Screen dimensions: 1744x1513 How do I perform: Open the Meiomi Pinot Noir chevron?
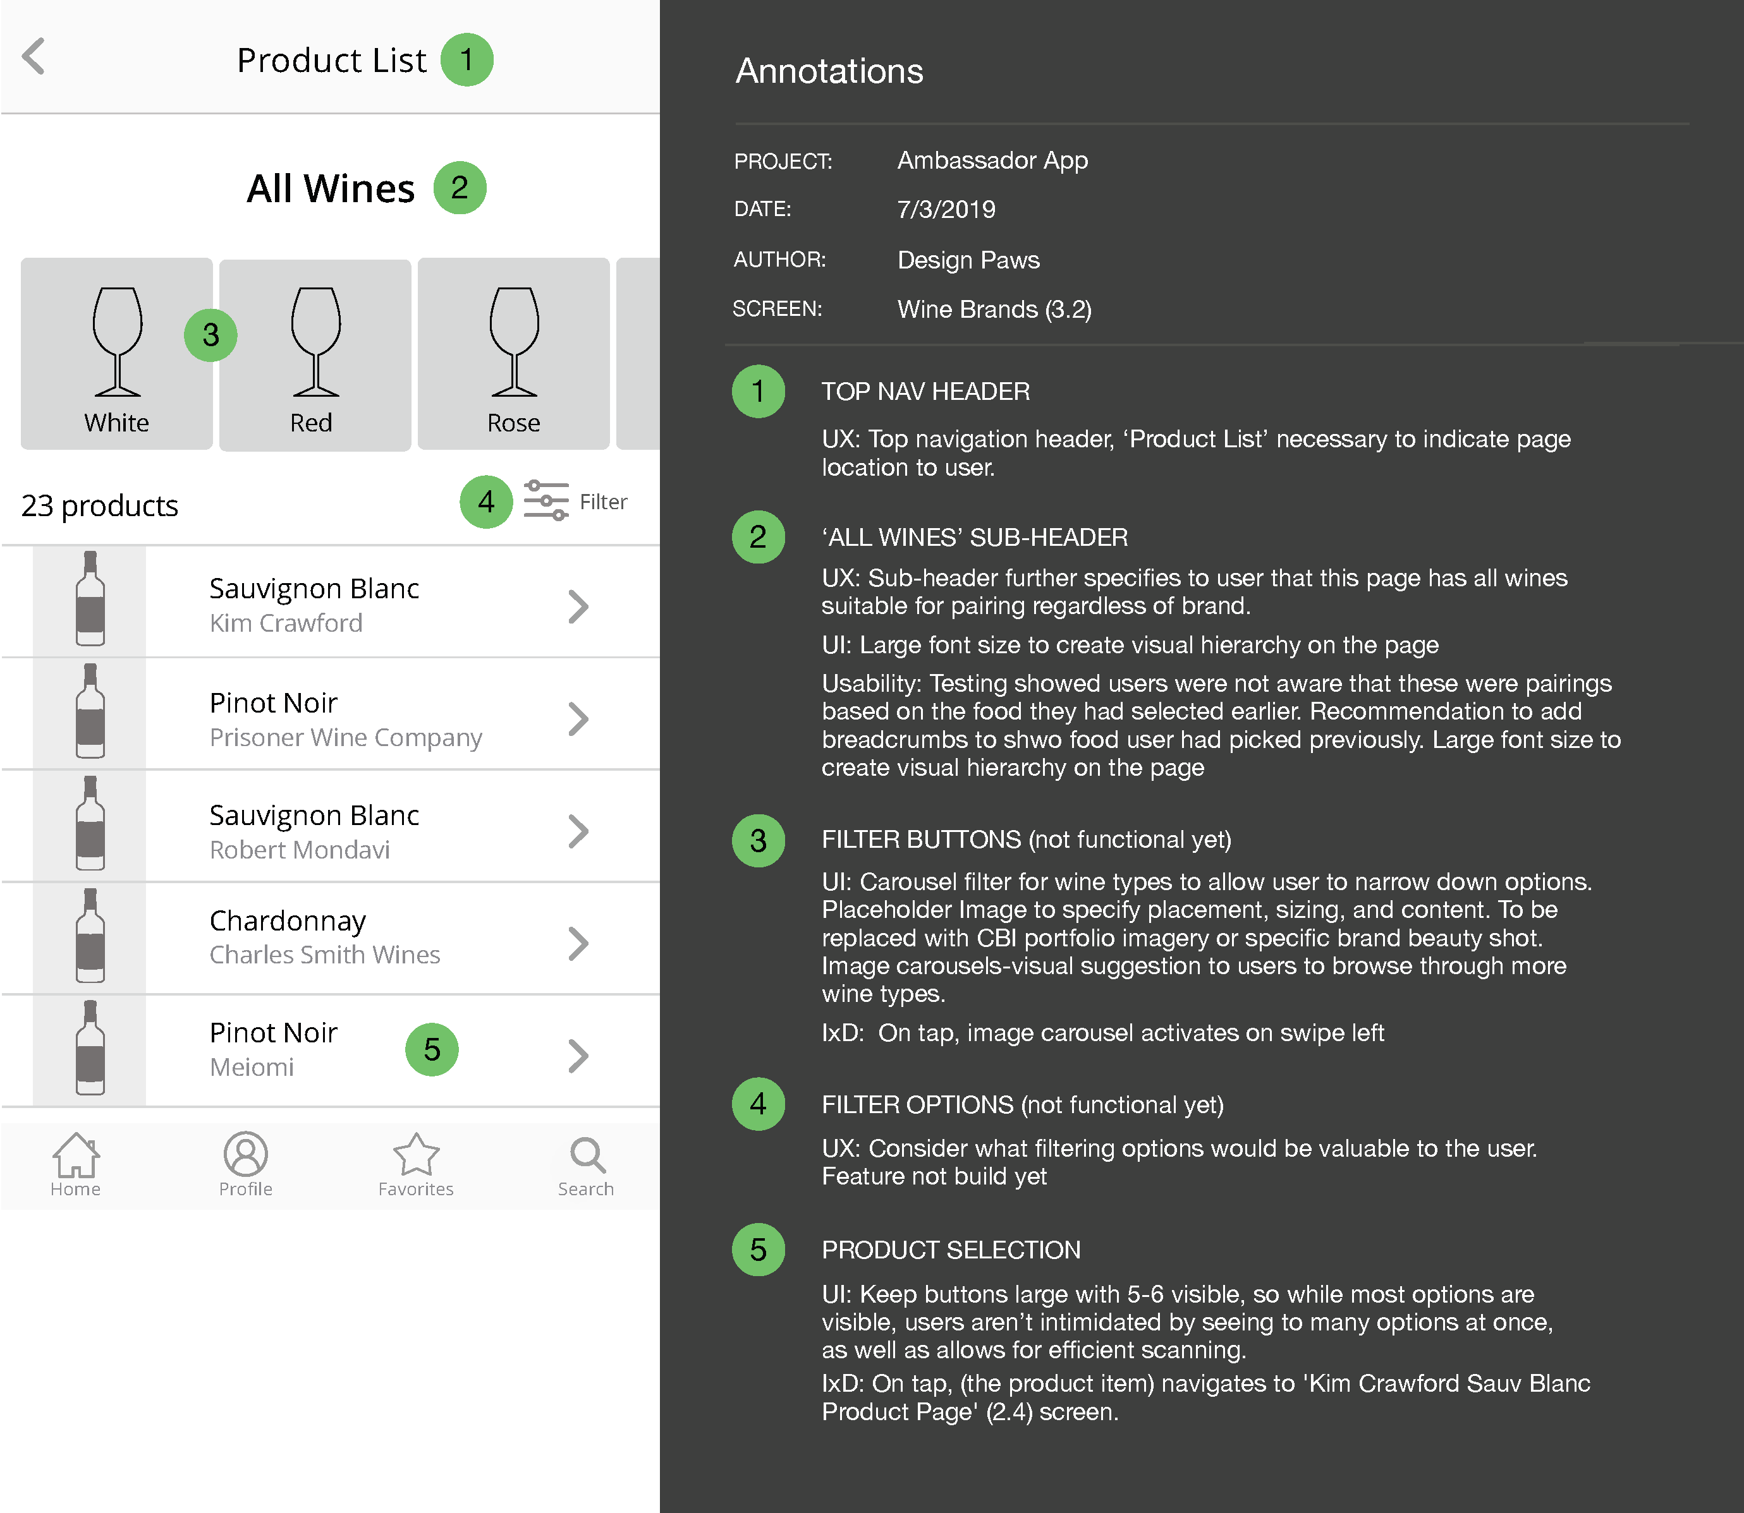click(x=578, y=1056)
